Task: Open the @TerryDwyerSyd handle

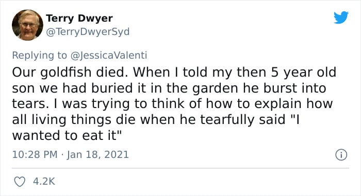Action: coord(88,32)
